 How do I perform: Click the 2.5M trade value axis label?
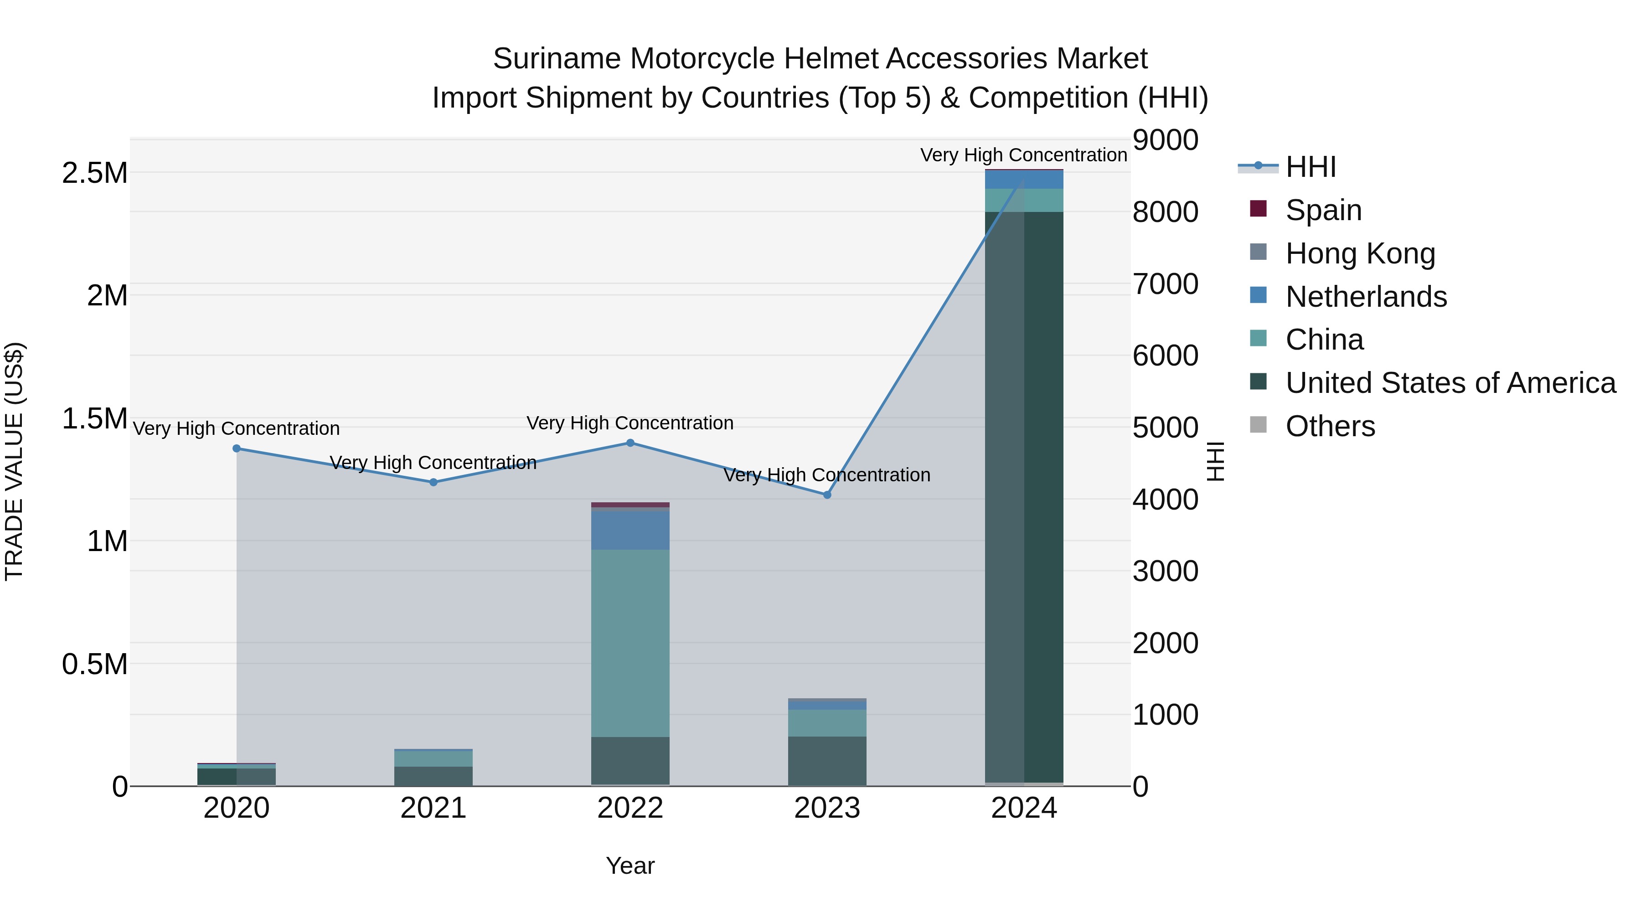click(x=95, y=173)
